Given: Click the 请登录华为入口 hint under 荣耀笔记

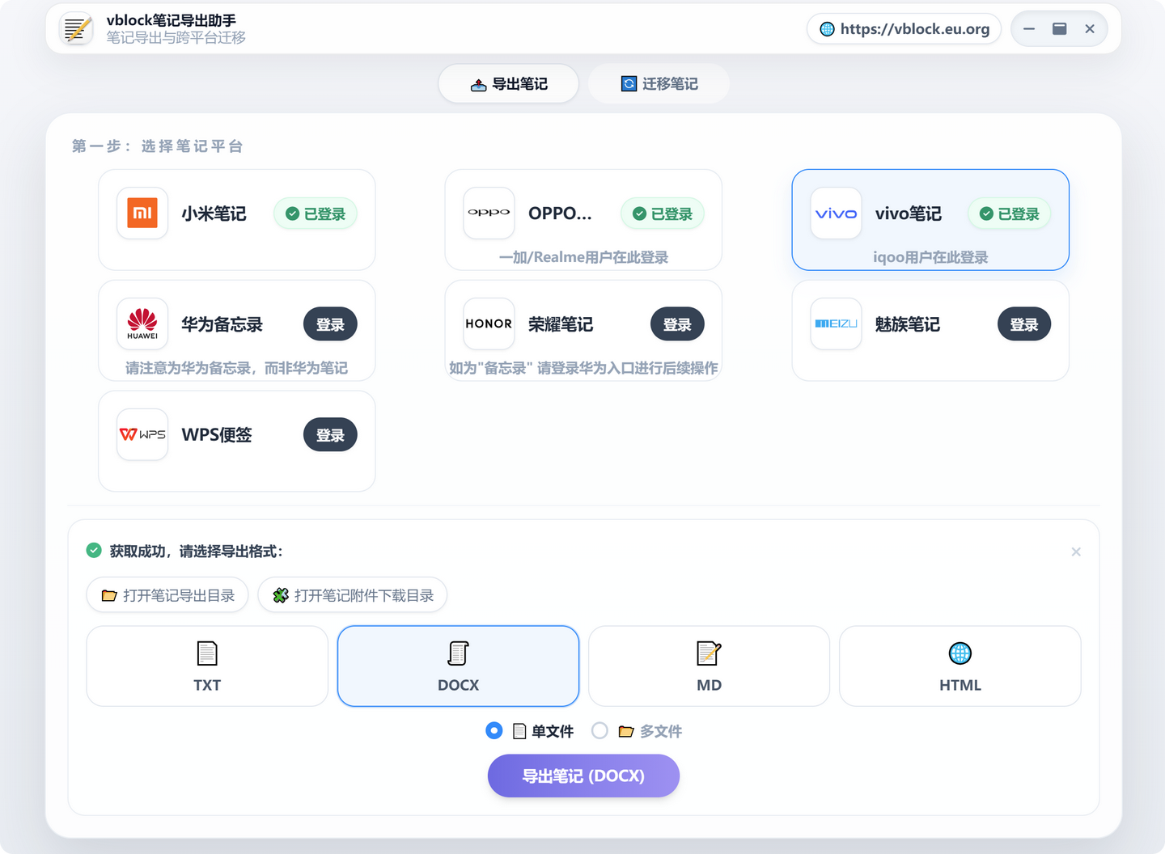Looking at the screenshot, I should click(583, 368).
